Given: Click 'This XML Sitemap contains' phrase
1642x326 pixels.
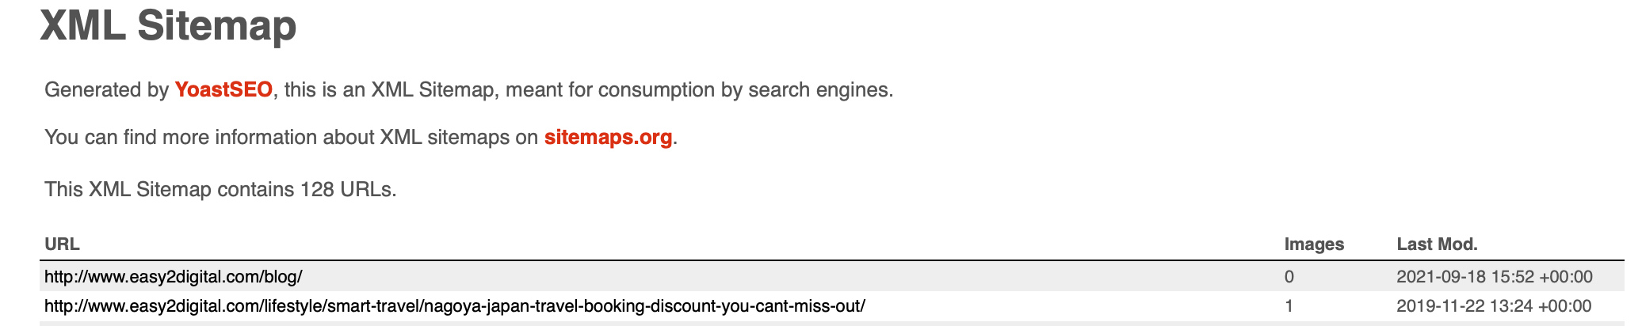Looking at the screenshot, I should click(170, 190).
